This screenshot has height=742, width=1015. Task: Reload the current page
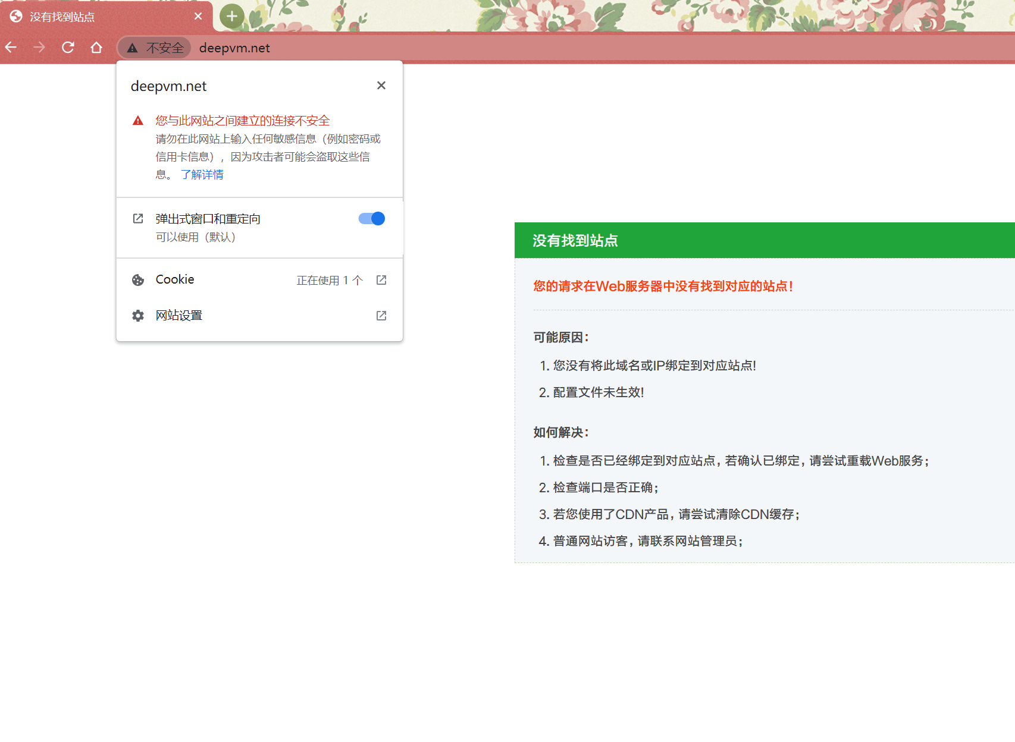coord(68,48)
